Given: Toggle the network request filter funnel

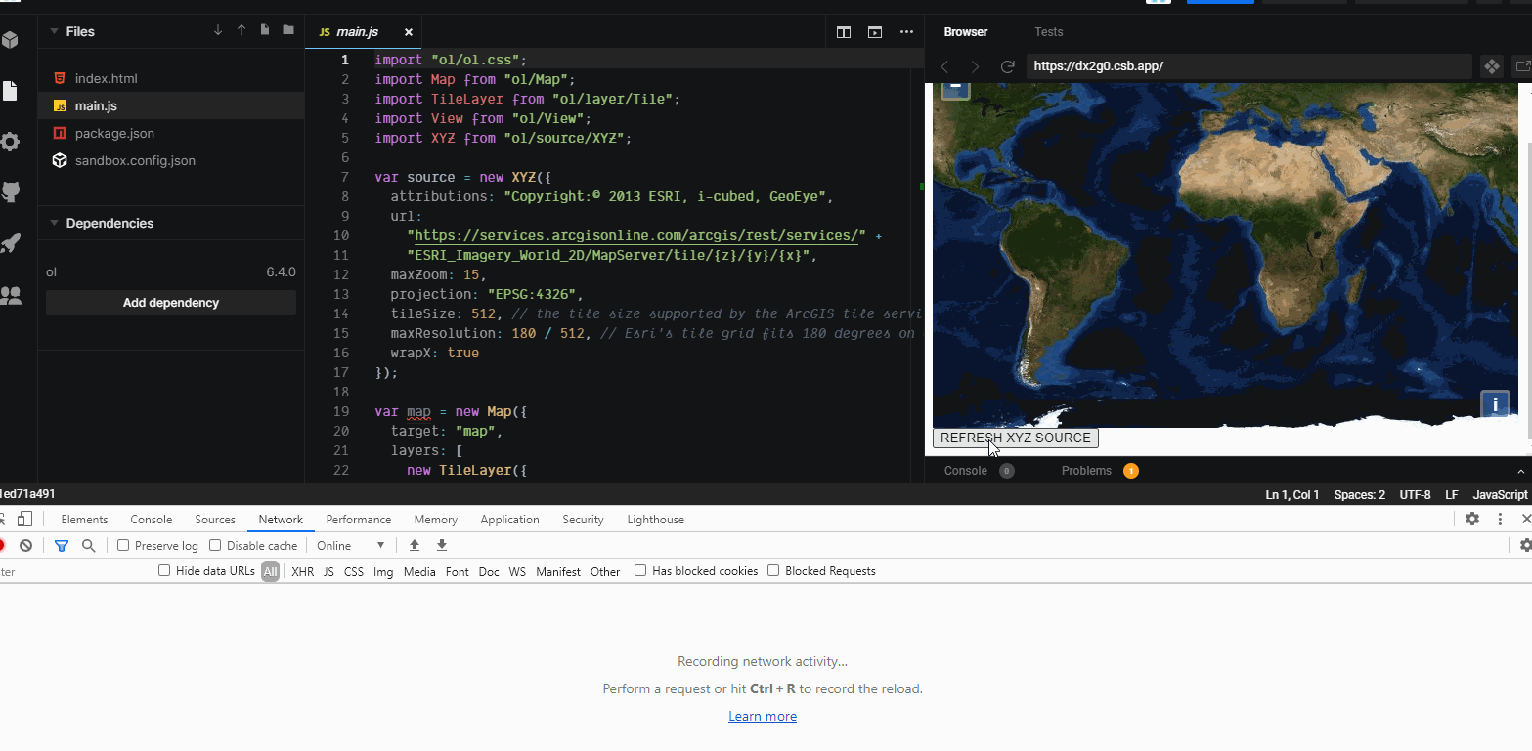Looking at the screenshot, I should pos(61,545).
